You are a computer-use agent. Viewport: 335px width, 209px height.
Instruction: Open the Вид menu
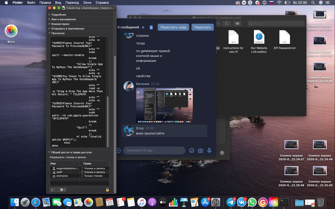tap(58, 3)
